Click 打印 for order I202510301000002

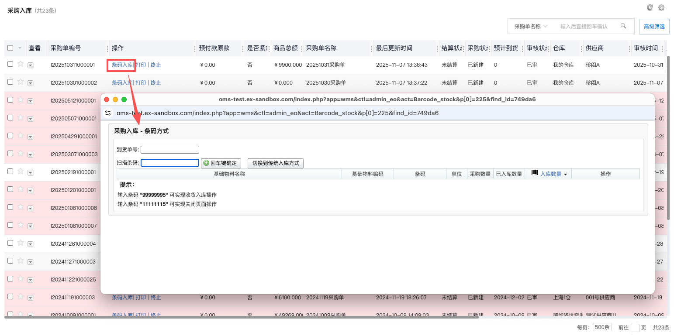coord(141,83)
